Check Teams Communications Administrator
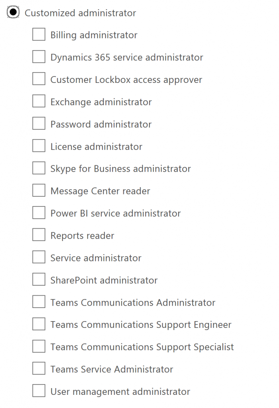 click(39, 302)
